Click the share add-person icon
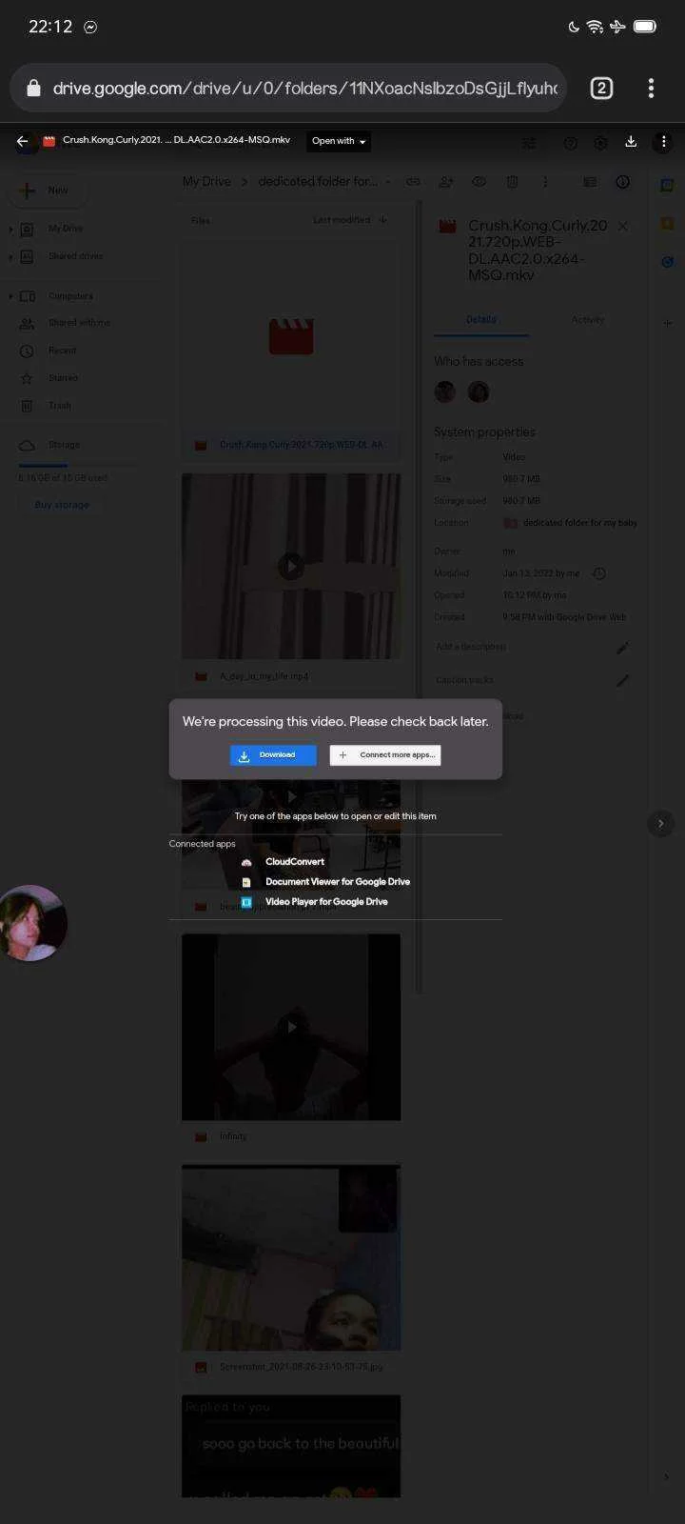 click(x=445, y=181)
